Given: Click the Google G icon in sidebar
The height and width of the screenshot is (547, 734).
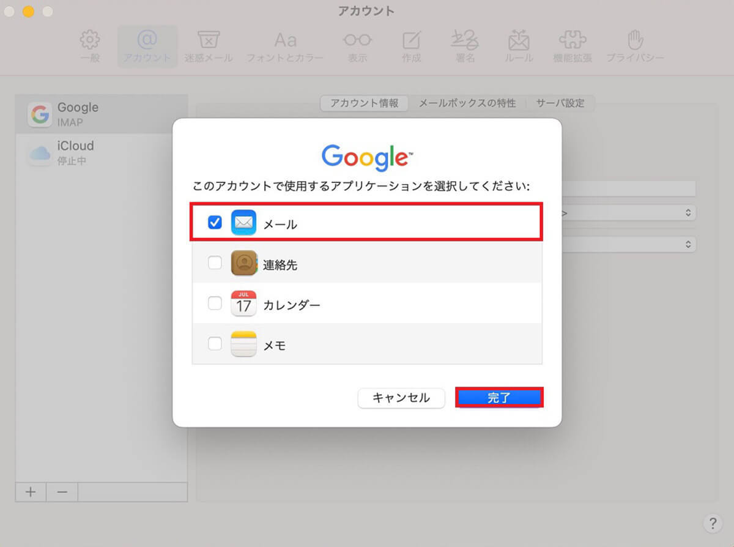Looking at the screenshot, I should pyautogui.click(x=39, y=114).
